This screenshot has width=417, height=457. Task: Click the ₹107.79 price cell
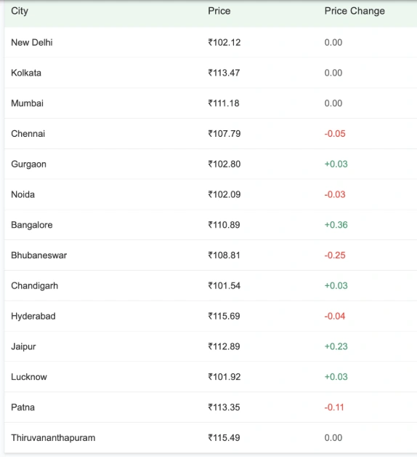click(x=224, y=134)
